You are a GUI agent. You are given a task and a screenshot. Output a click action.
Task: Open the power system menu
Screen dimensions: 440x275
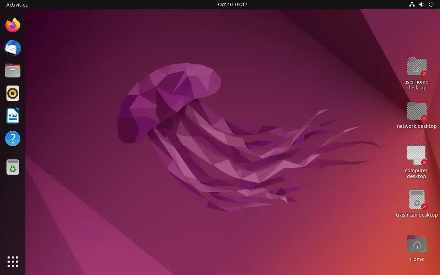tap(431, 4)
